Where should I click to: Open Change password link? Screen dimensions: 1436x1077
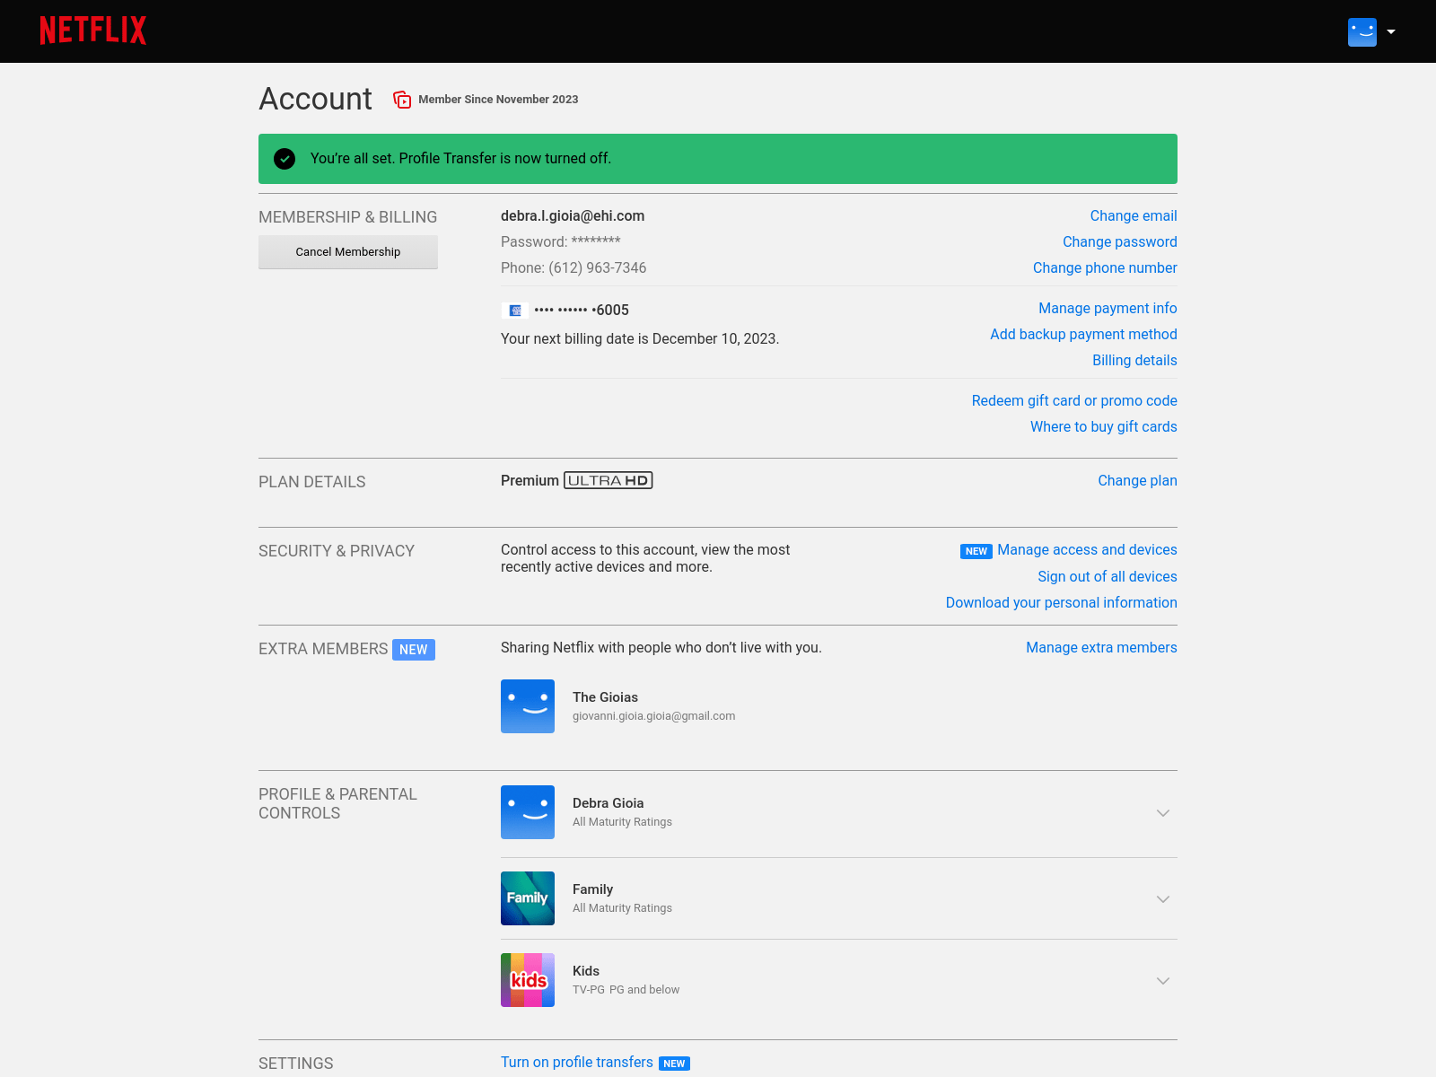coord(1120,241)
